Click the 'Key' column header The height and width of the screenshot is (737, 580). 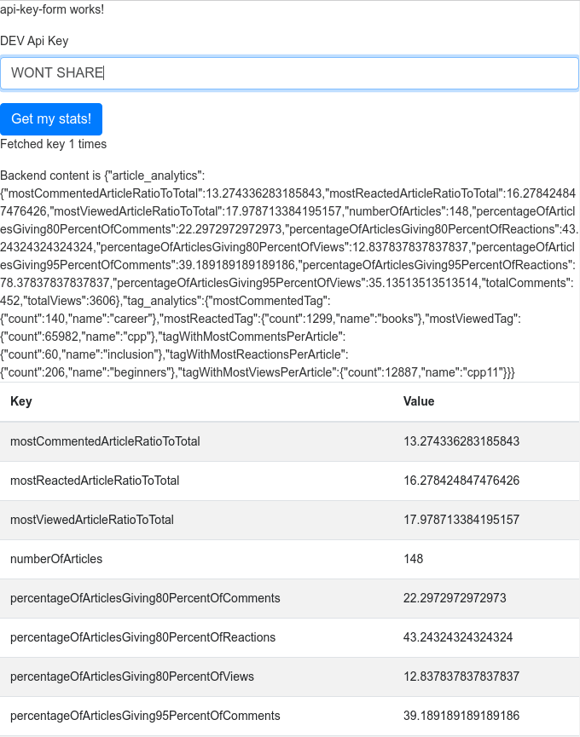(x=21, y=401)
